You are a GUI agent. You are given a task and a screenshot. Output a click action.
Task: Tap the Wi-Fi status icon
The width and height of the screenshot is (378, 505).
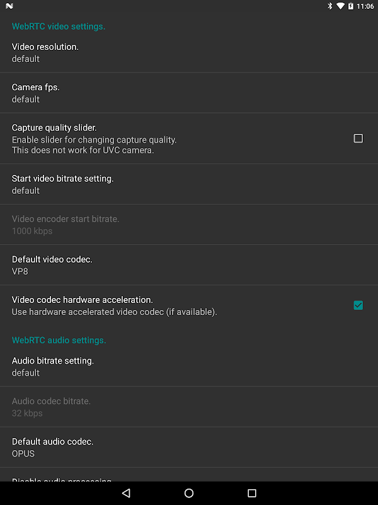click(x=340, y=6)
